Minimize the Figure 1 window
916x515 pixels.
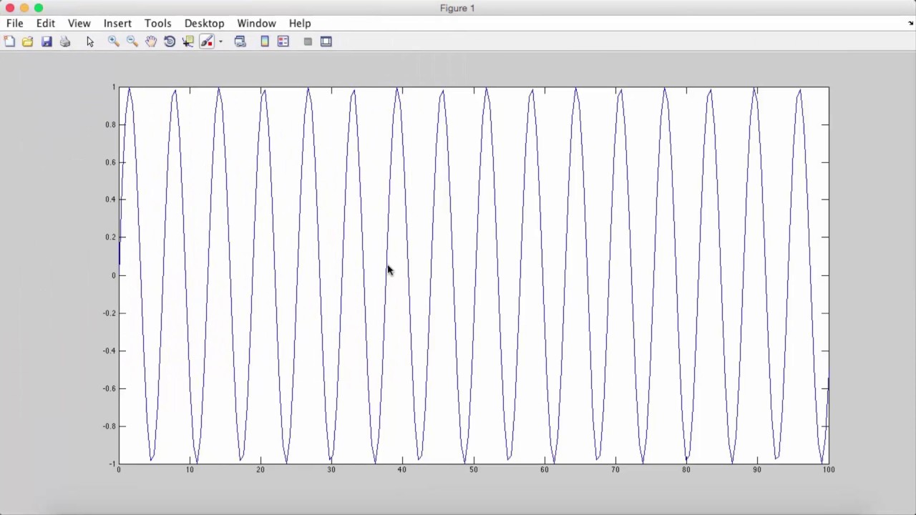point(24,8)
